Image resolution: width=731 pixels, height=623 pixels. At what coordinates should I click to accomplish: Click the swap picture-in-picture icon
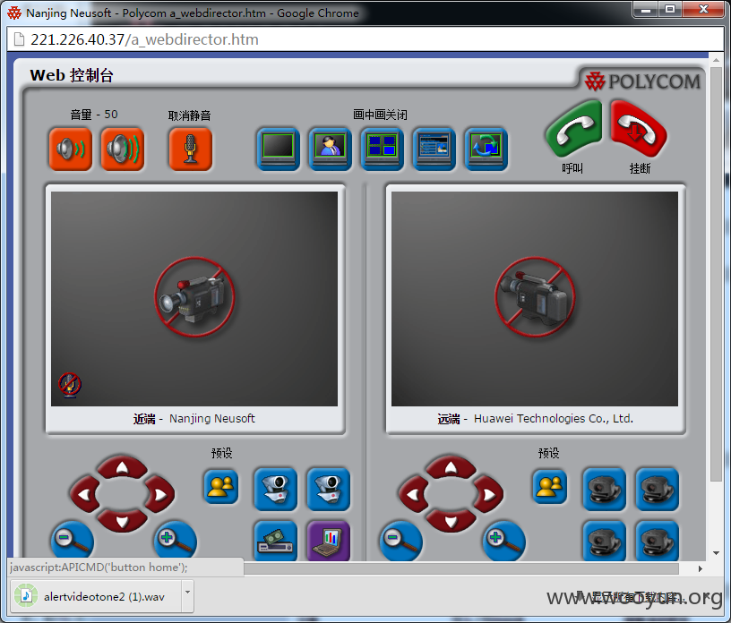(486, 149)
